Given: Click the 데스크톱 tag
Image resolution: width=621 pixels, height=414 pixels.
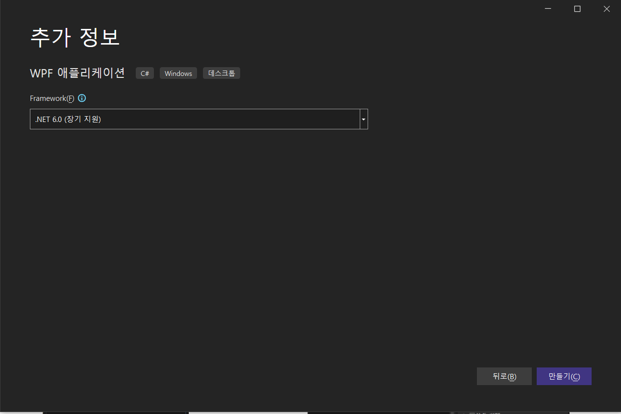Looking at the screenshot, I should coord(222,73).
